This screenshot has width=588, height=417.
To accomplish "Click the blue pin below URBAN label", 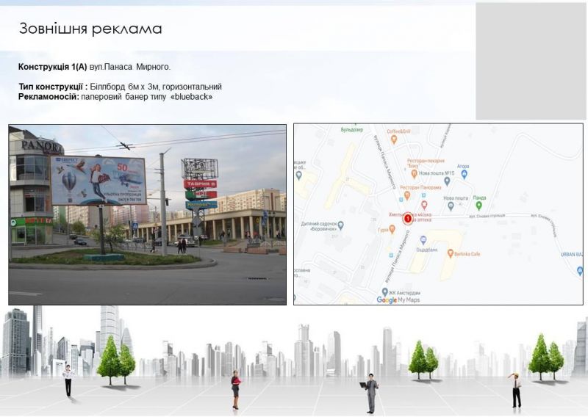I will tap(580, 270).
